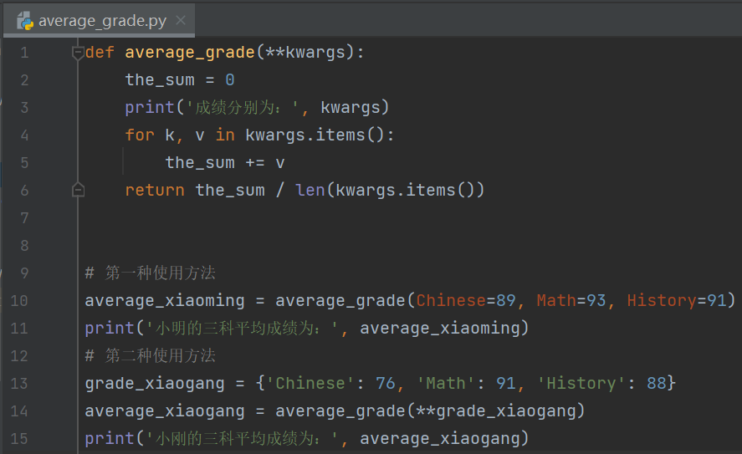Image resolution: width=742 pixels, height=454 pixels.
Task: Click the comment '第一种使用方法'
Action: click(161, 273)
